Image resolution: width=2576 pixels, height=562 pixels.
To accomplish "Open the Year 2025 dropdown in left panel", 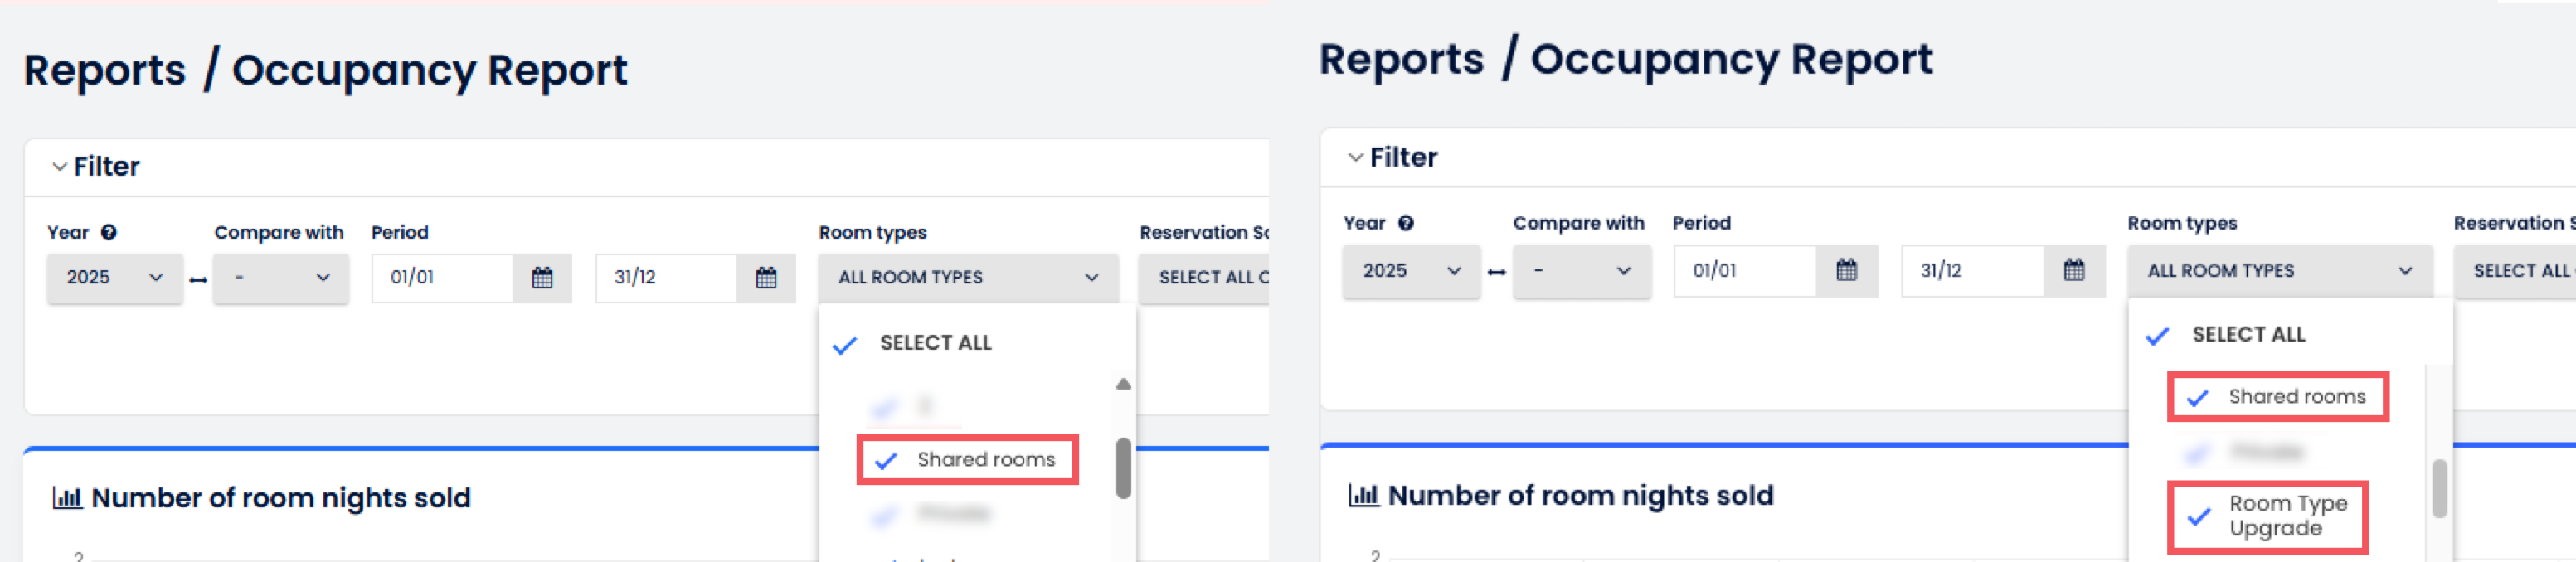I will coord(114,278).
